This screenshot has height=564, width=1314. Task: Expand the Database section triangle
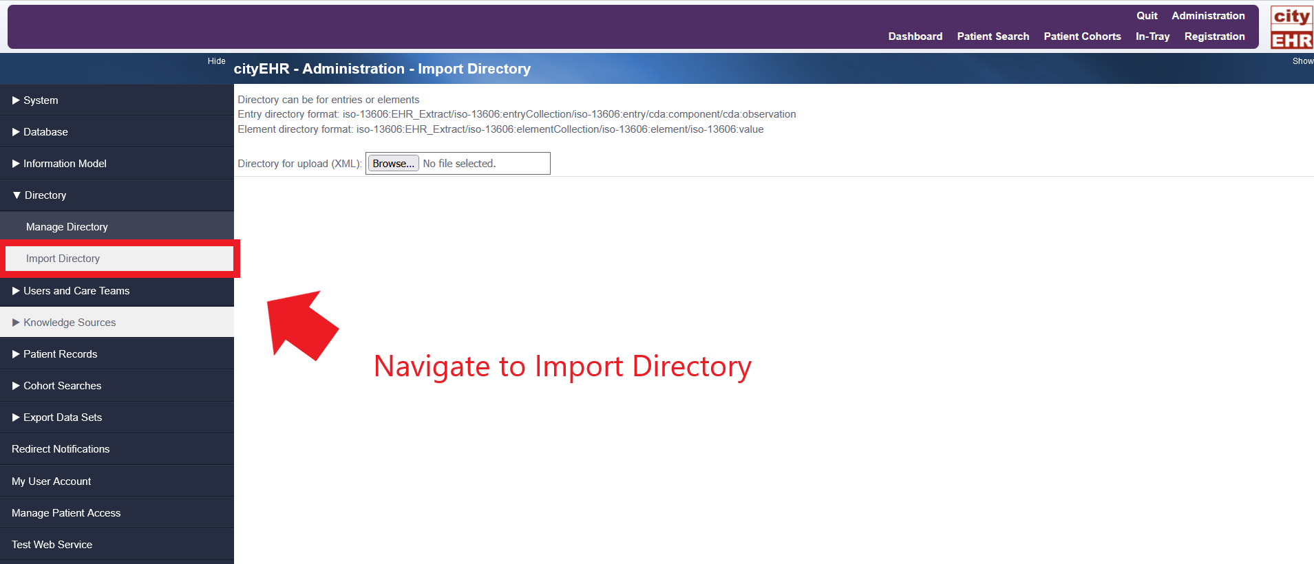16,132
